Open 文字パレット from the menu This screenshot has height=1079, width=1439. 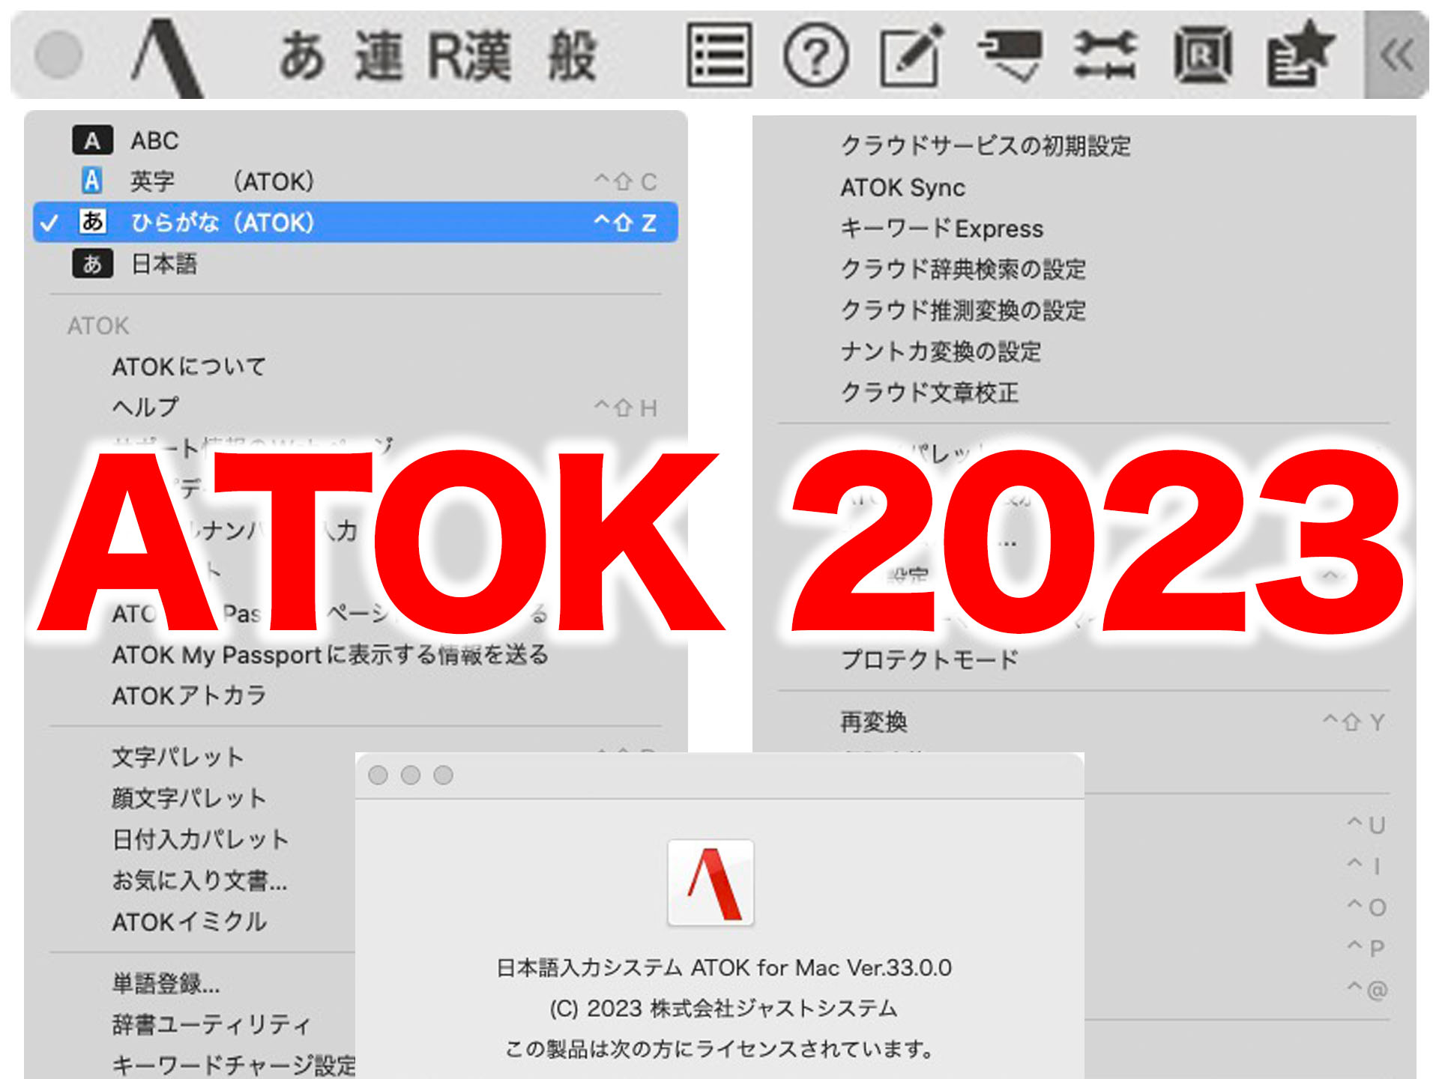pos(178,757)
